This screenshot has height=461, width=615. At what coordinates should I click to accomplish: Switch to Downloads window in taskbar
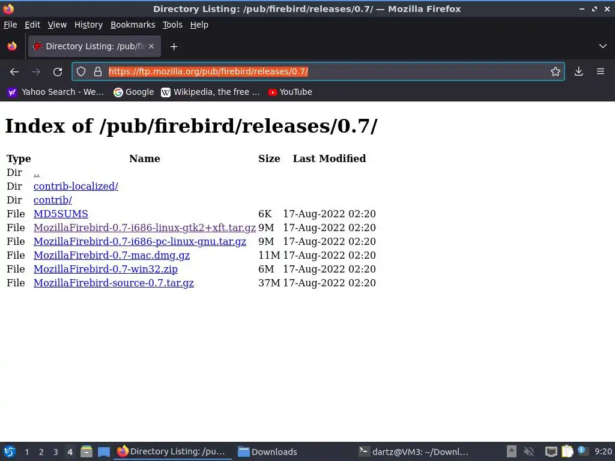(x=267, y=451)
